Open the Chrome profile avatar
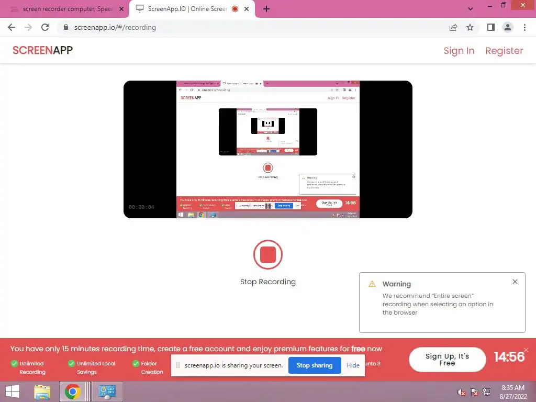536x402 pixels. pos(508,27)
